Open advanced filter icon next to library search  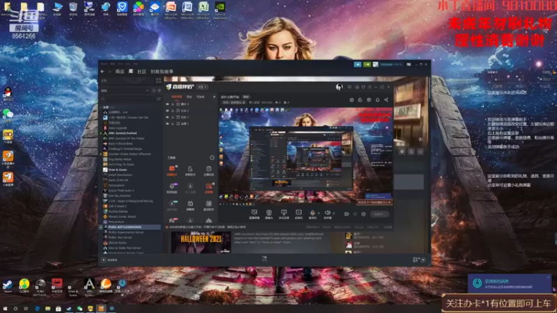click(159, 99)
